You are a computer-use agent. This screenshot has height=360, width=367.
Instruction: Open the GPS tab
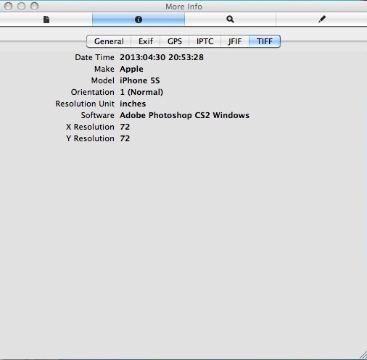(175, 41)
